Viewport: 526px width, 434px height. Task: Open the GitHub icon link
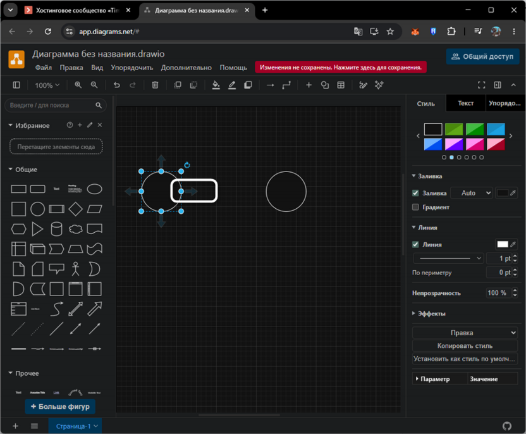tap(507, 426)
